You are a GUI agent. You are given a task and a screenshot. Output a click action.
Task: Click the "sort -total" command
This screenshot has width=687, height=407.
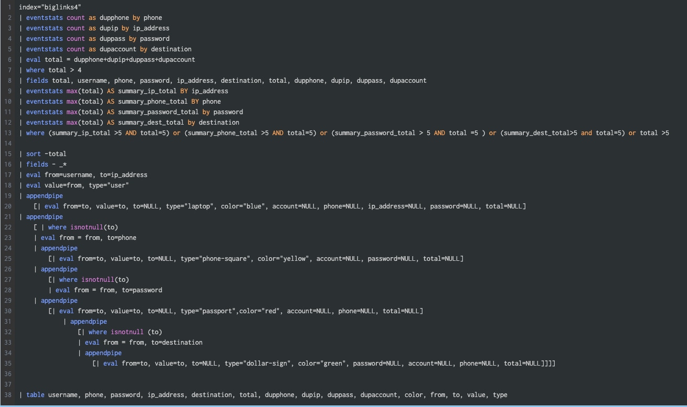click(x=46, y=154)
